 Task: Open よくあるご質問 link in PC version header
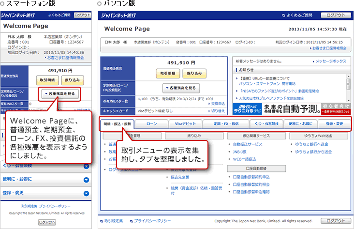[297, 15]
